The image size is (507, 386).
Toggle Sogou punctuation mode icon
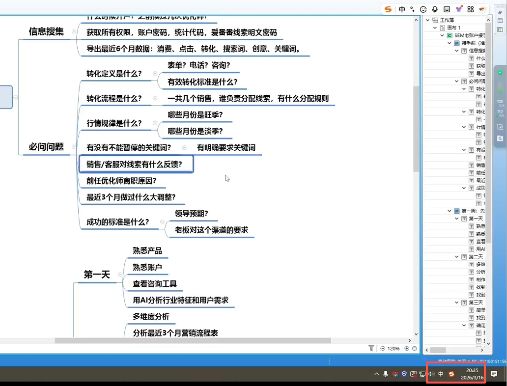coord(412,9)
